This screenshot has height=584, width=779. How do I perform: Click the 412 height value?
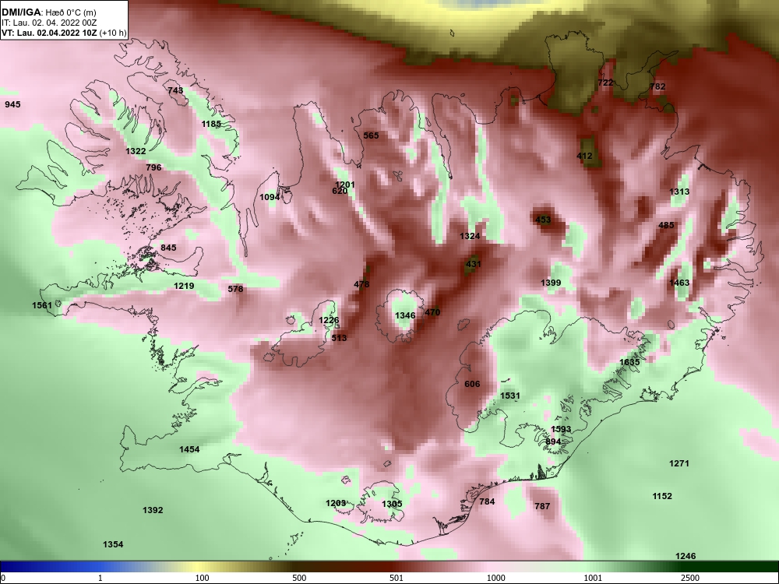pos(585,156)
